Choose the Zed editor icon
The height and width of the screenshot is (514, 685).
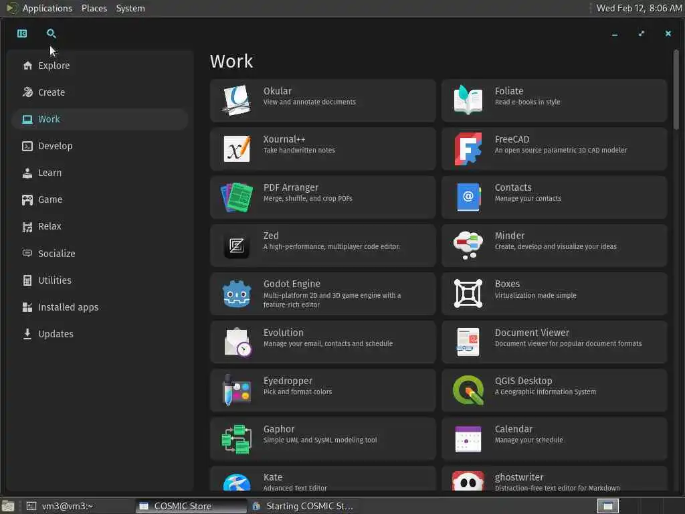pyautogui.click(x=237, y=245)
